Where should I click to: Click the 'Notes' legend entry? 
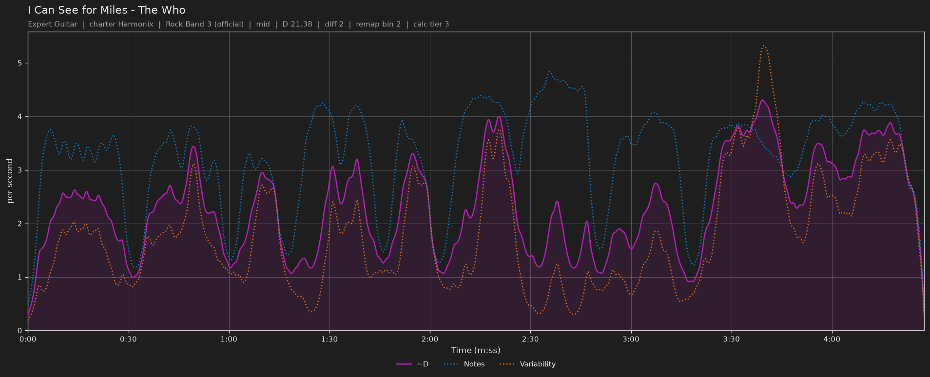click(464, 364)
